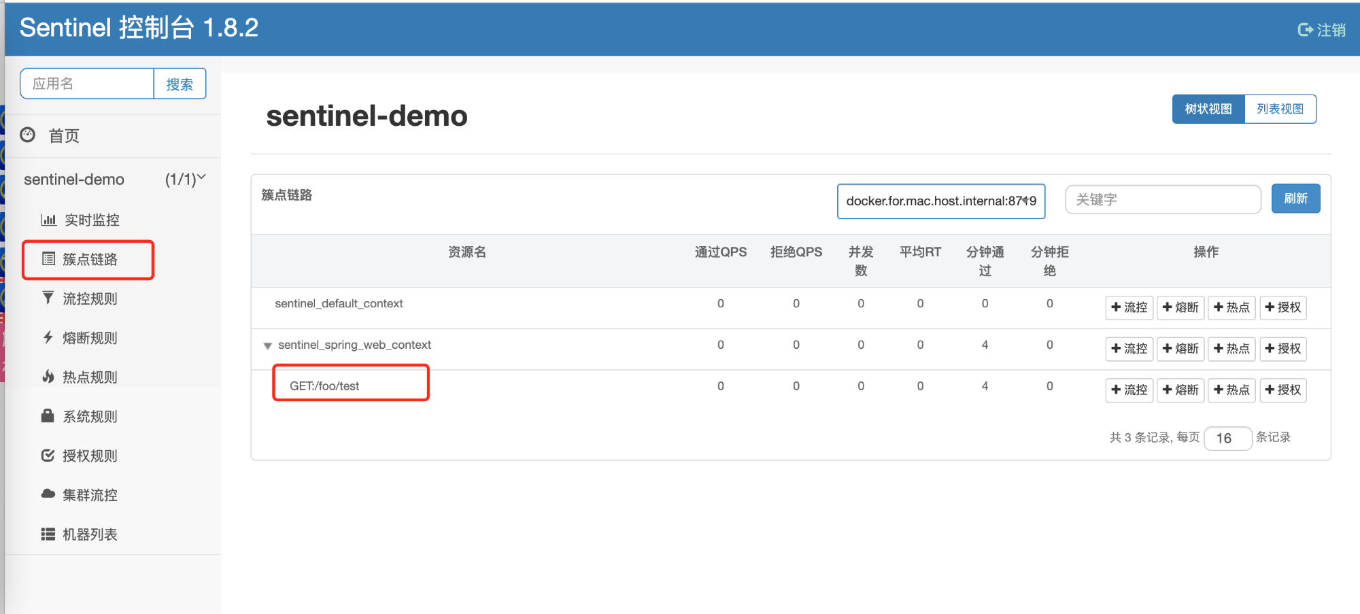Add 授权 rule for sentinel_default_context

[1283, 307]
